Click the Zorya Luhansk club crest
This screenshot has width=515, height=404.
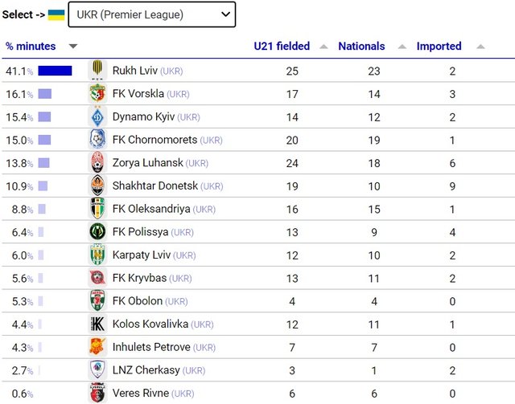tap(97, 163)
